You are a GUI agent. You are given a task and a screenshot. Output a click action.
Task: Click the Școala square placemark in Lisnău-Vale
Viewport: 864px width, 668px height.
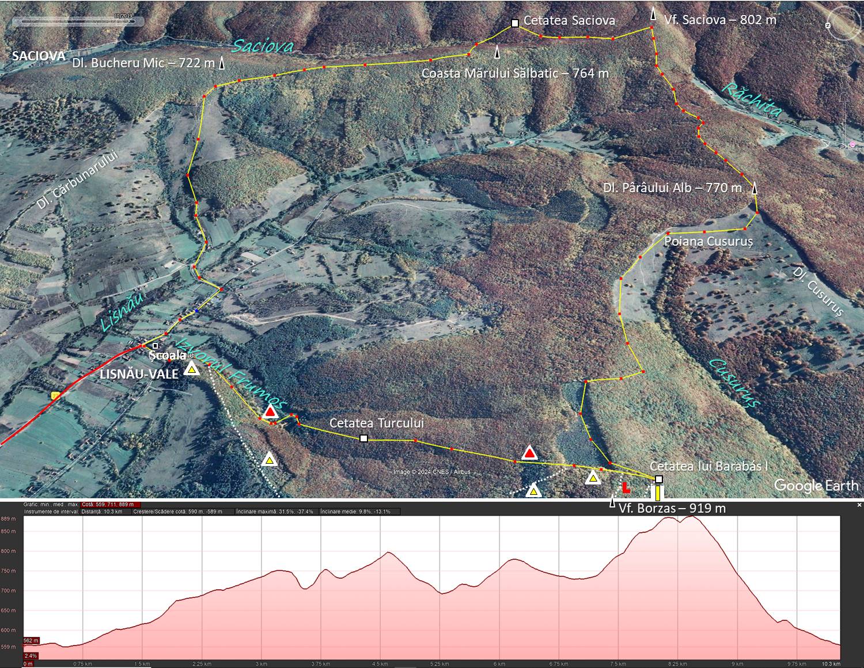(155, 346)
